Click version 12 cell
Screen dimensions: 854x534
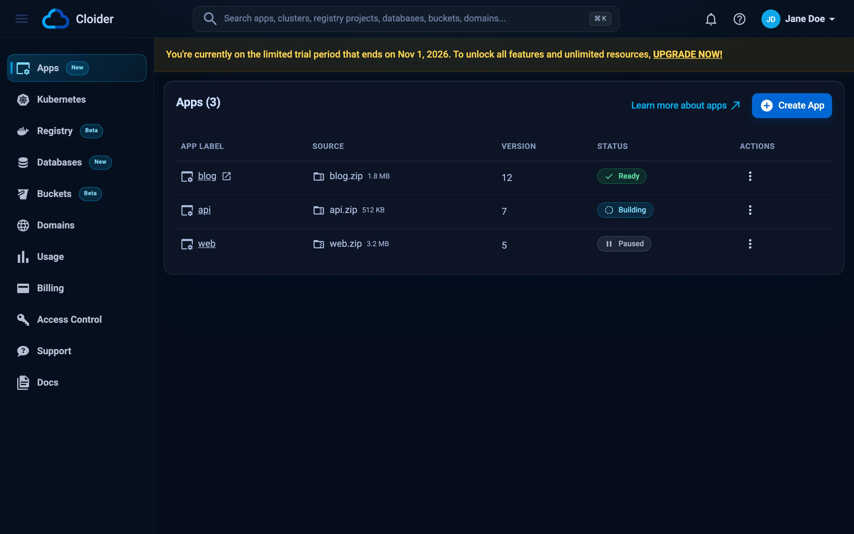pos(507,177)
